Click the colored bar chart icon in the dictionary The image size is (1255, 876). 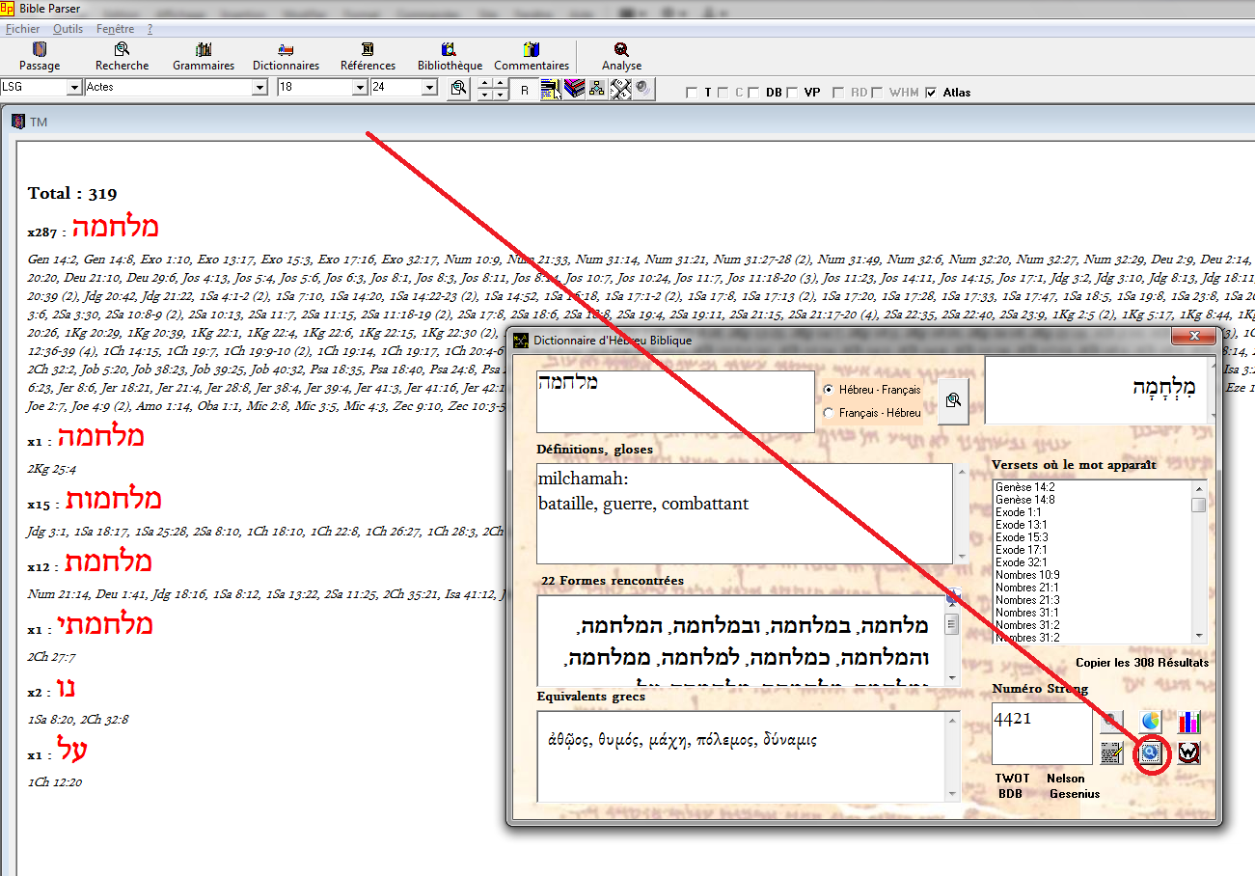(x=1188, y=721)
